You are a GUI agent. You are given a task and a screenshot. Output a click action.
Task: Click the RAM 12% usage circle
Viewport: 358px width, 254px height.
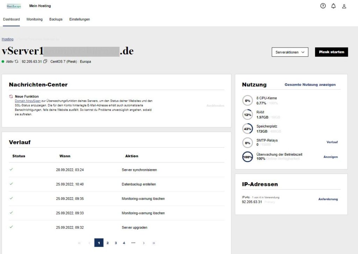click(248, 115)
